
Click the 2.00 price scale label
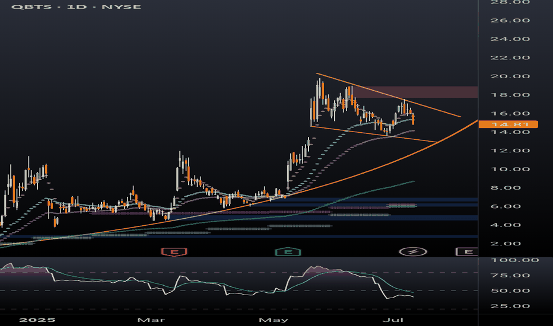click(x=506, y=244)
